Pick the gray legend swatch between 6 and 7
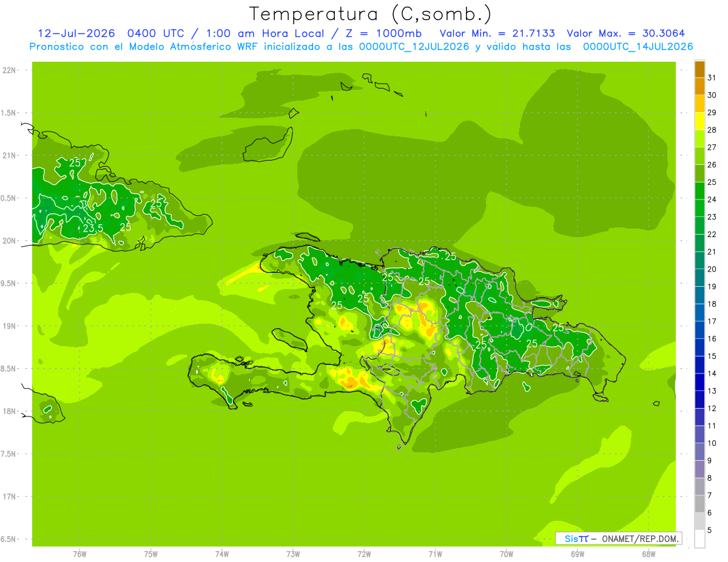The width and height of the screenshot is (728, 562). click(699, 504)
